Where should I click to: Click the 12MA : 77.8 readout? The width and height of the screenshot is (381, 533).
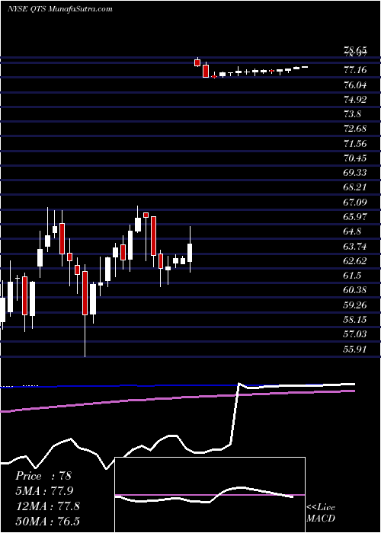point(47,506)
